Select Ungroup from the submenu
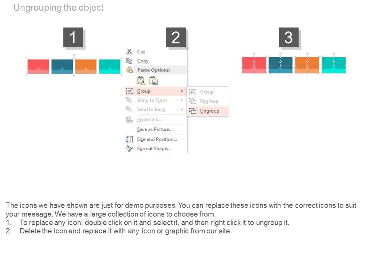367x275 pixels. (209, 111)
